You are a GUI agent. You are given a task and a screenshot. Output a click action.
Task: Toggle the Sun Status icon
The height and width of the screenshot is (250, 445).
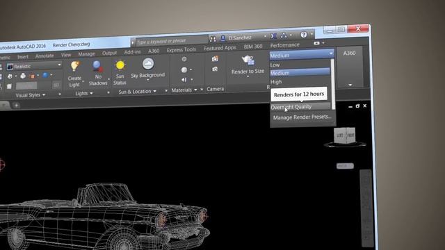point(120,65)
